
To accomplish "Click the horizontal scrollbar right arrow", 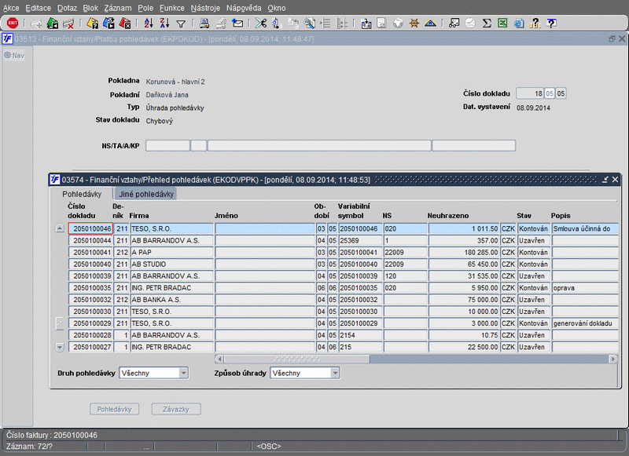I will click(613, 359).
